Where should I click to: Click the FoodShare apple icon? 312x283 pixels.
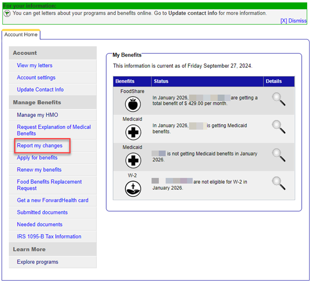(x=132, y=104)
